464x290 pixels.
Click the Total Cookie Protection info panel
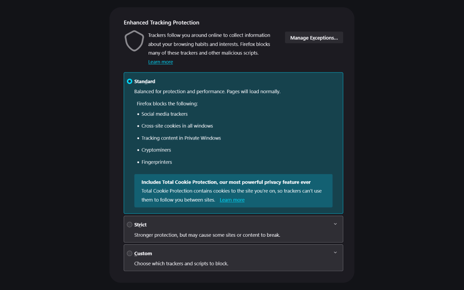(233, 191)
